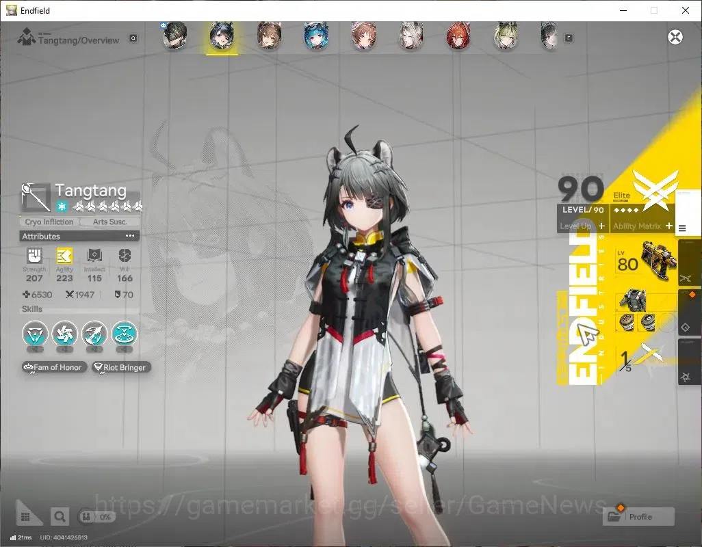Expand Attributes details via three dots

(130, 236)
